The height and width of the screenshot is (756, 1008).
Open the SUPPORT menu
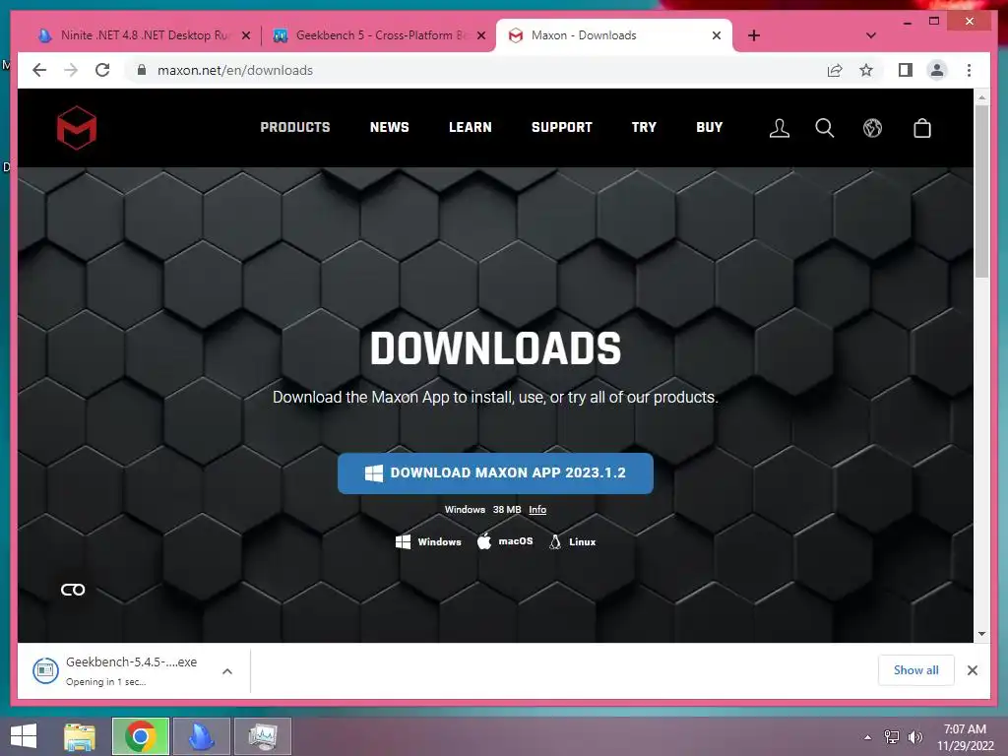[x=562, y=127]
